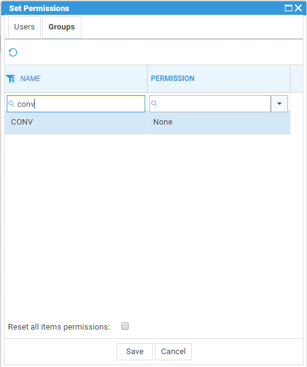Enable the Reset all items permissions checkbox
The height and width of the screenshot is (367, 307).
click(125, 326)
